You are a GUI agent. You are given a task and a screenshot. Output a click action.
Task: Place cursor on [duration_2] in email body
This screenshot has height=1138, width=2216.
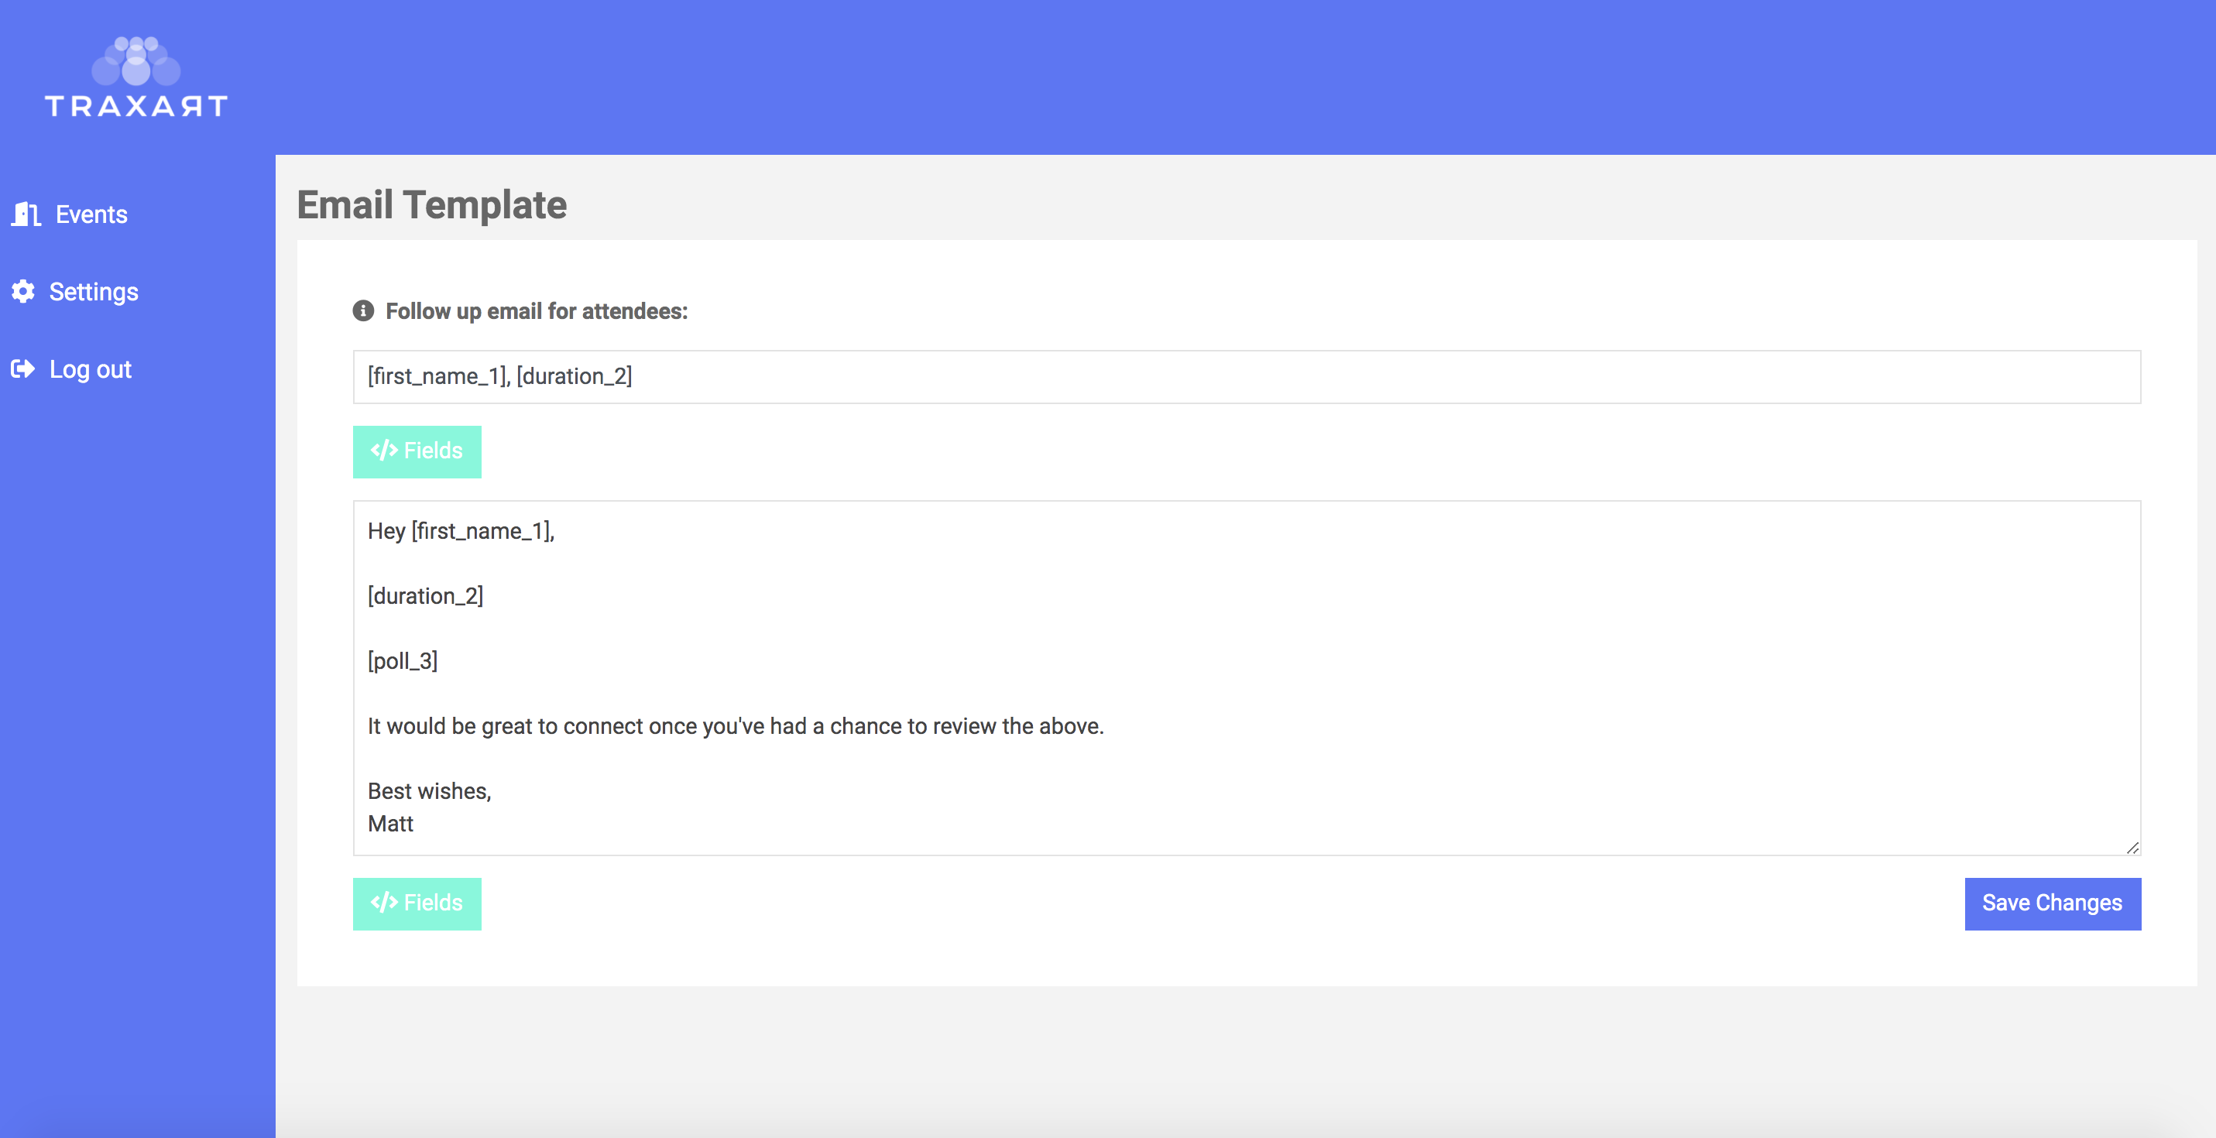[x=426, y=595]
